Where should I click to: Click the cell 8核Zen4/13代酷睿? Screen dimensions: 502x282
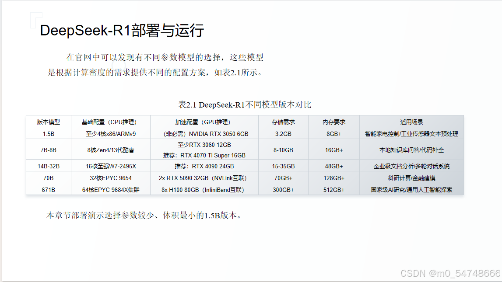click(110, 150)
